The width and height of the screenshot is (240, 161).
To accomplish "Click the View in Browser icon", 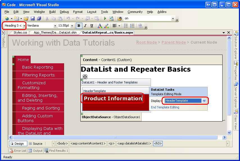I will (x=112, y=18).
